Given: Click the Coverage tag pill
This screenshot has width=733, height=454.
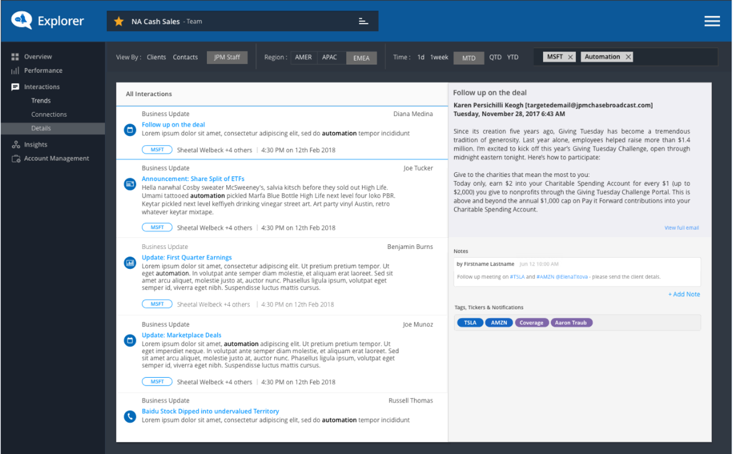Looking at the screenshot, I should pos(531,323).
